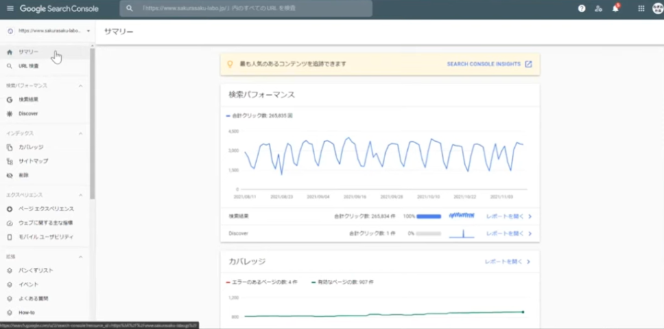Focus the URL inspection search field

[246, 8]
